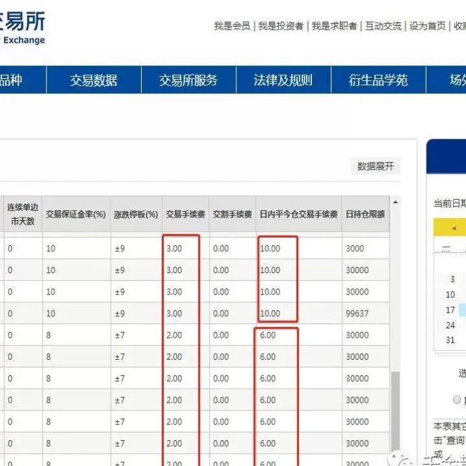Click the 设为首页 link
The width and height of the screenshot is (466, 466).
pos(427,26)
